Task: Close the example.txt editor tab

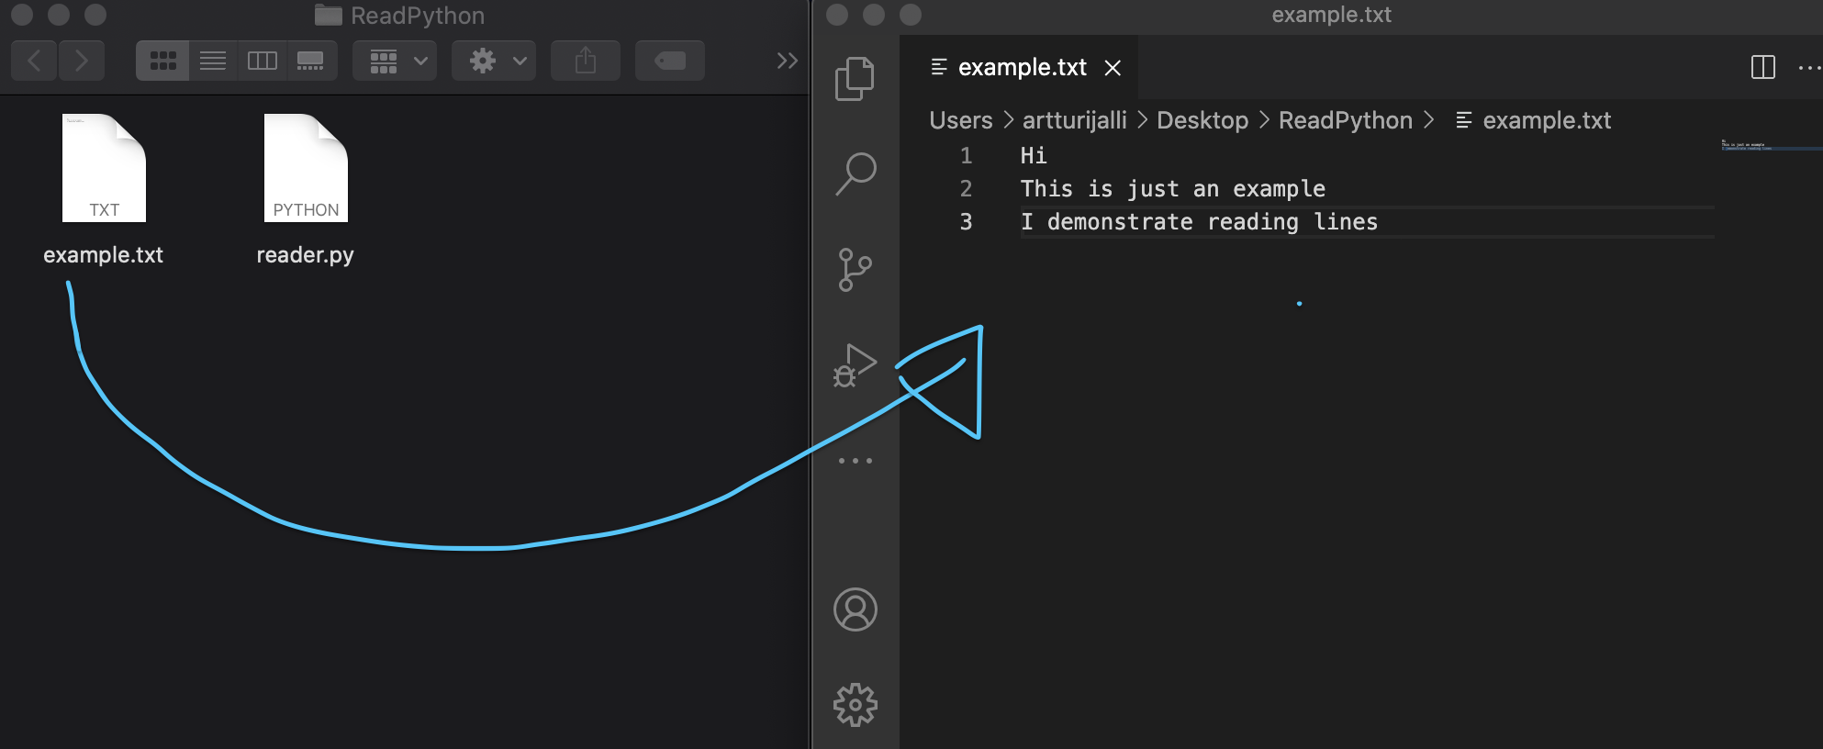Action: (x=1113, y=68)
